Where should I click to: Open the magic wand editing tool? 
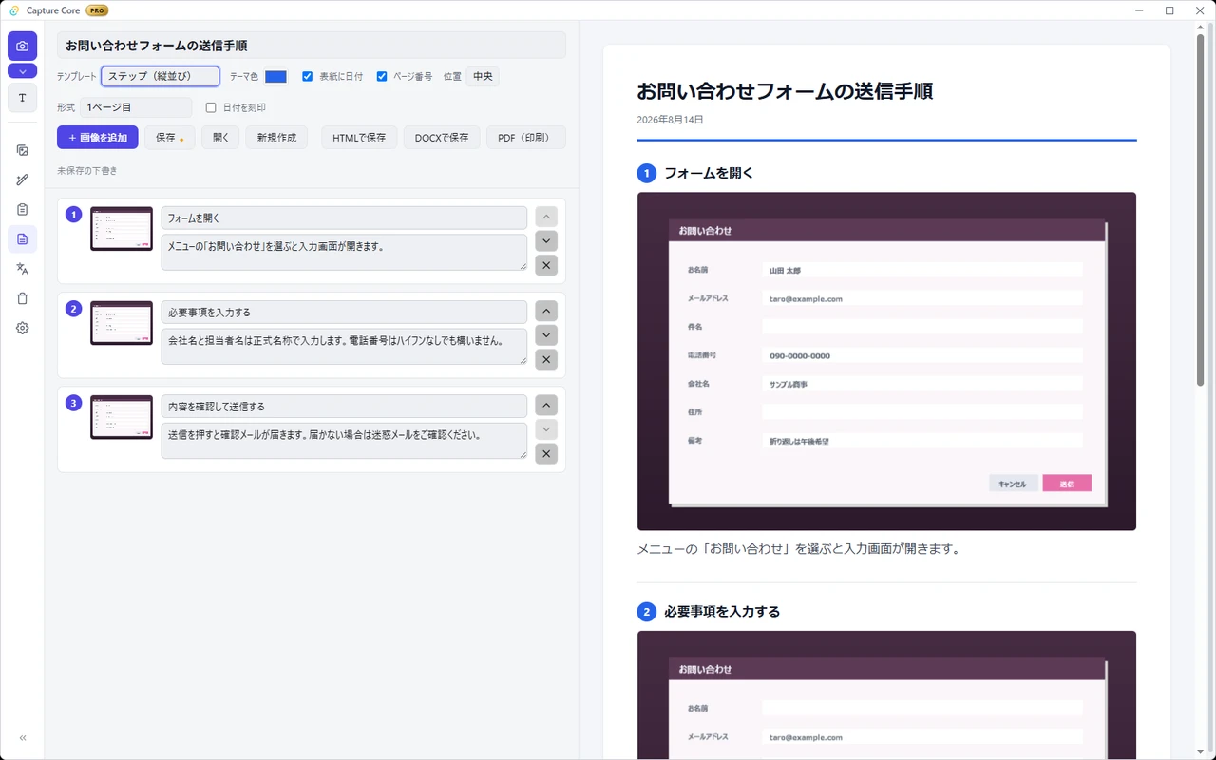point(22,180)
